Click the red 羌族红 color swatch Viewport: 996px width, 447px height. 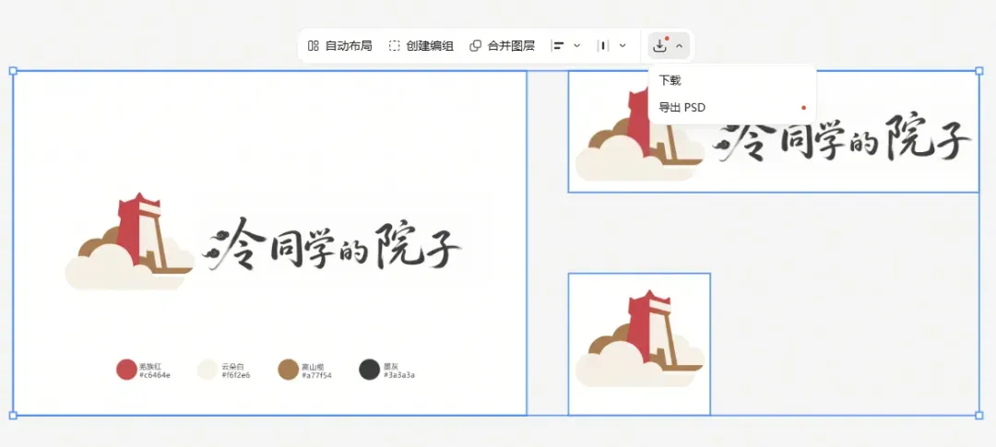(x=126, y=370)
